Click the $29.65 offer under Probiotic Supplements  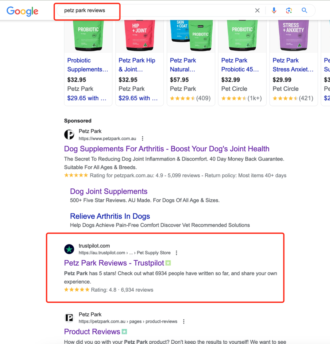(87, 98)
